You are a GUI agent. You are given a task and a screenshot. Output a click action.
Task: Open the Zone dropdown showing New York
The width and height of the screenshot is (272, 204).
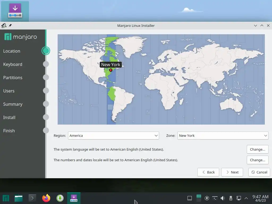(x=223, y=135)
